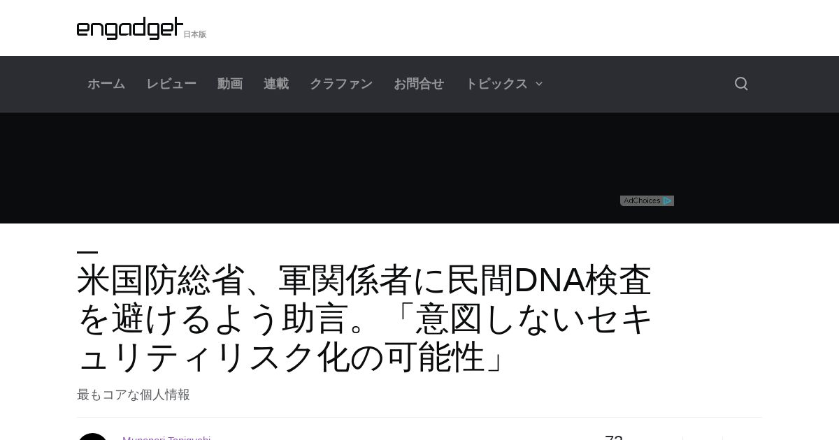Go to お問合せ contact page
This screenshot has height=440, width=839.
(x=419, y=84)
